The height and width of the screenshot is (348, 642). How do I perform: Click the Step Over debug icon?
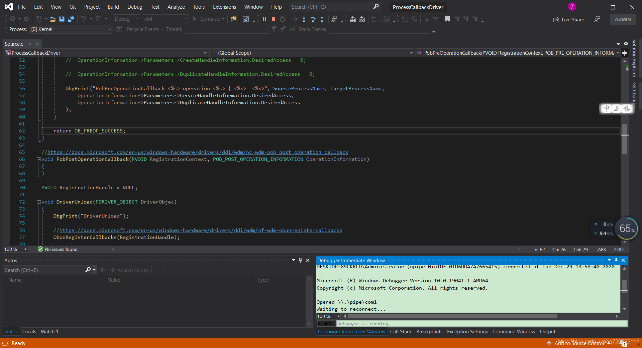tap(313, 19)
